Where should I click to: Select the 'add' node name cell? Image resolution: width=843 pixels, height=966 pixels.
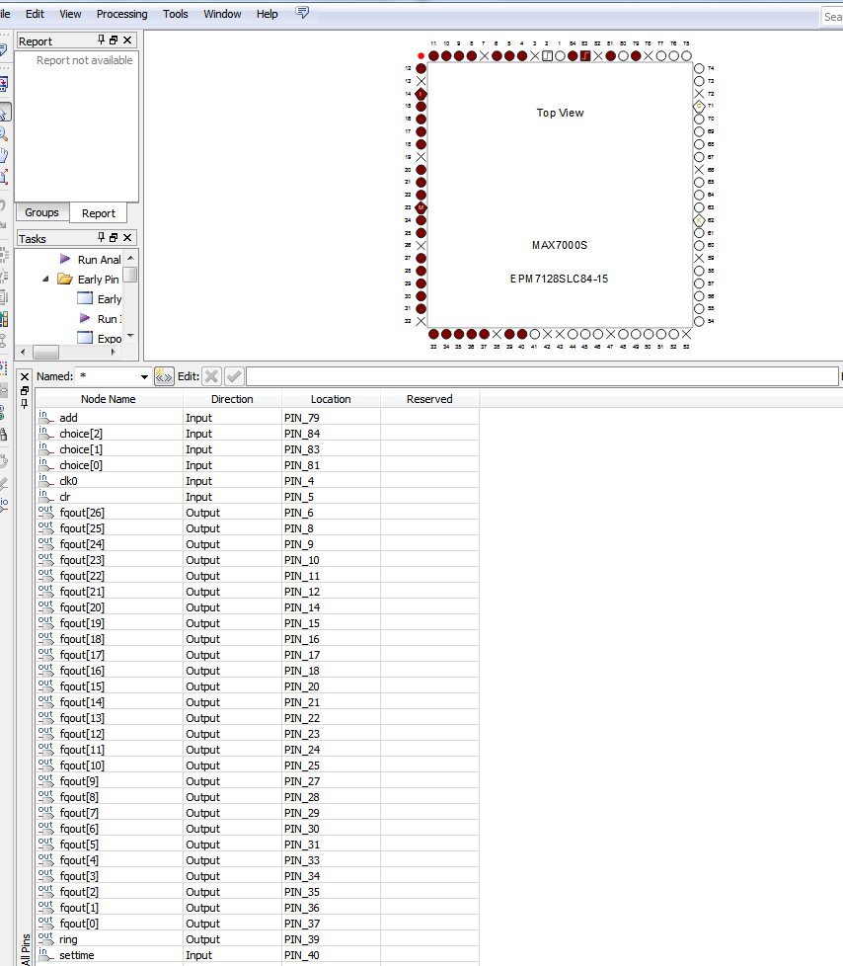[109, 418]
